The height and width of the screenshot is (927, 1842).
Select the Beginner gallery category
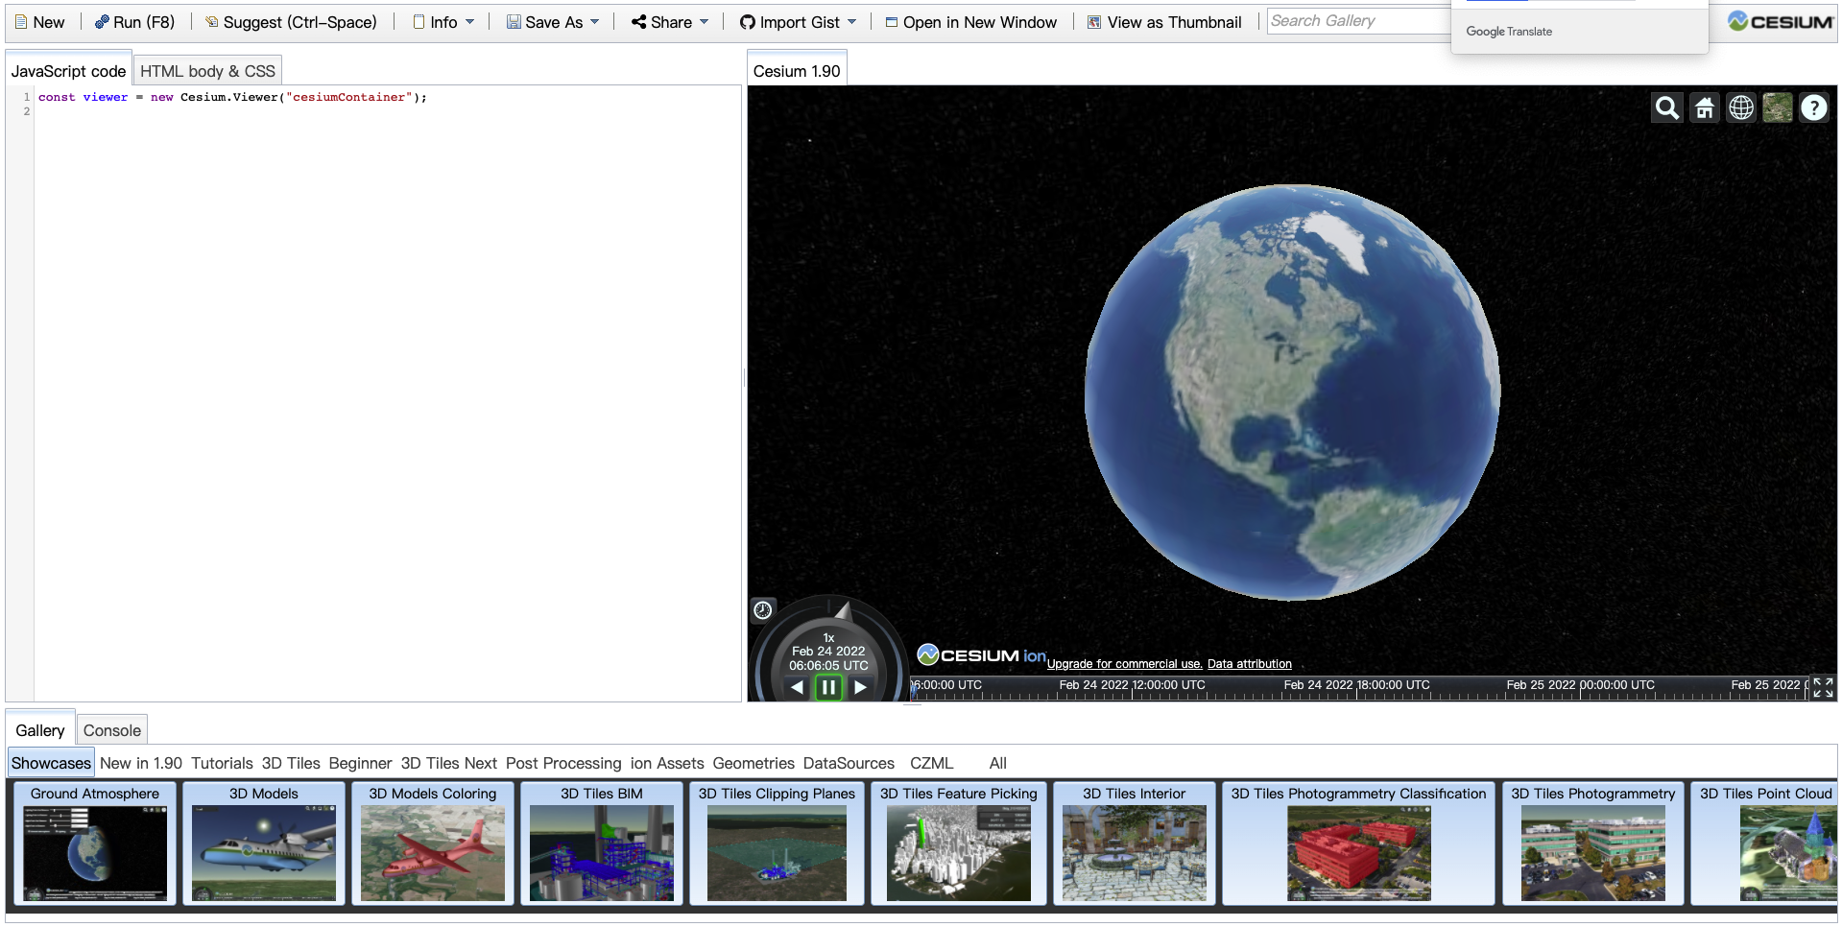point(360,763)
